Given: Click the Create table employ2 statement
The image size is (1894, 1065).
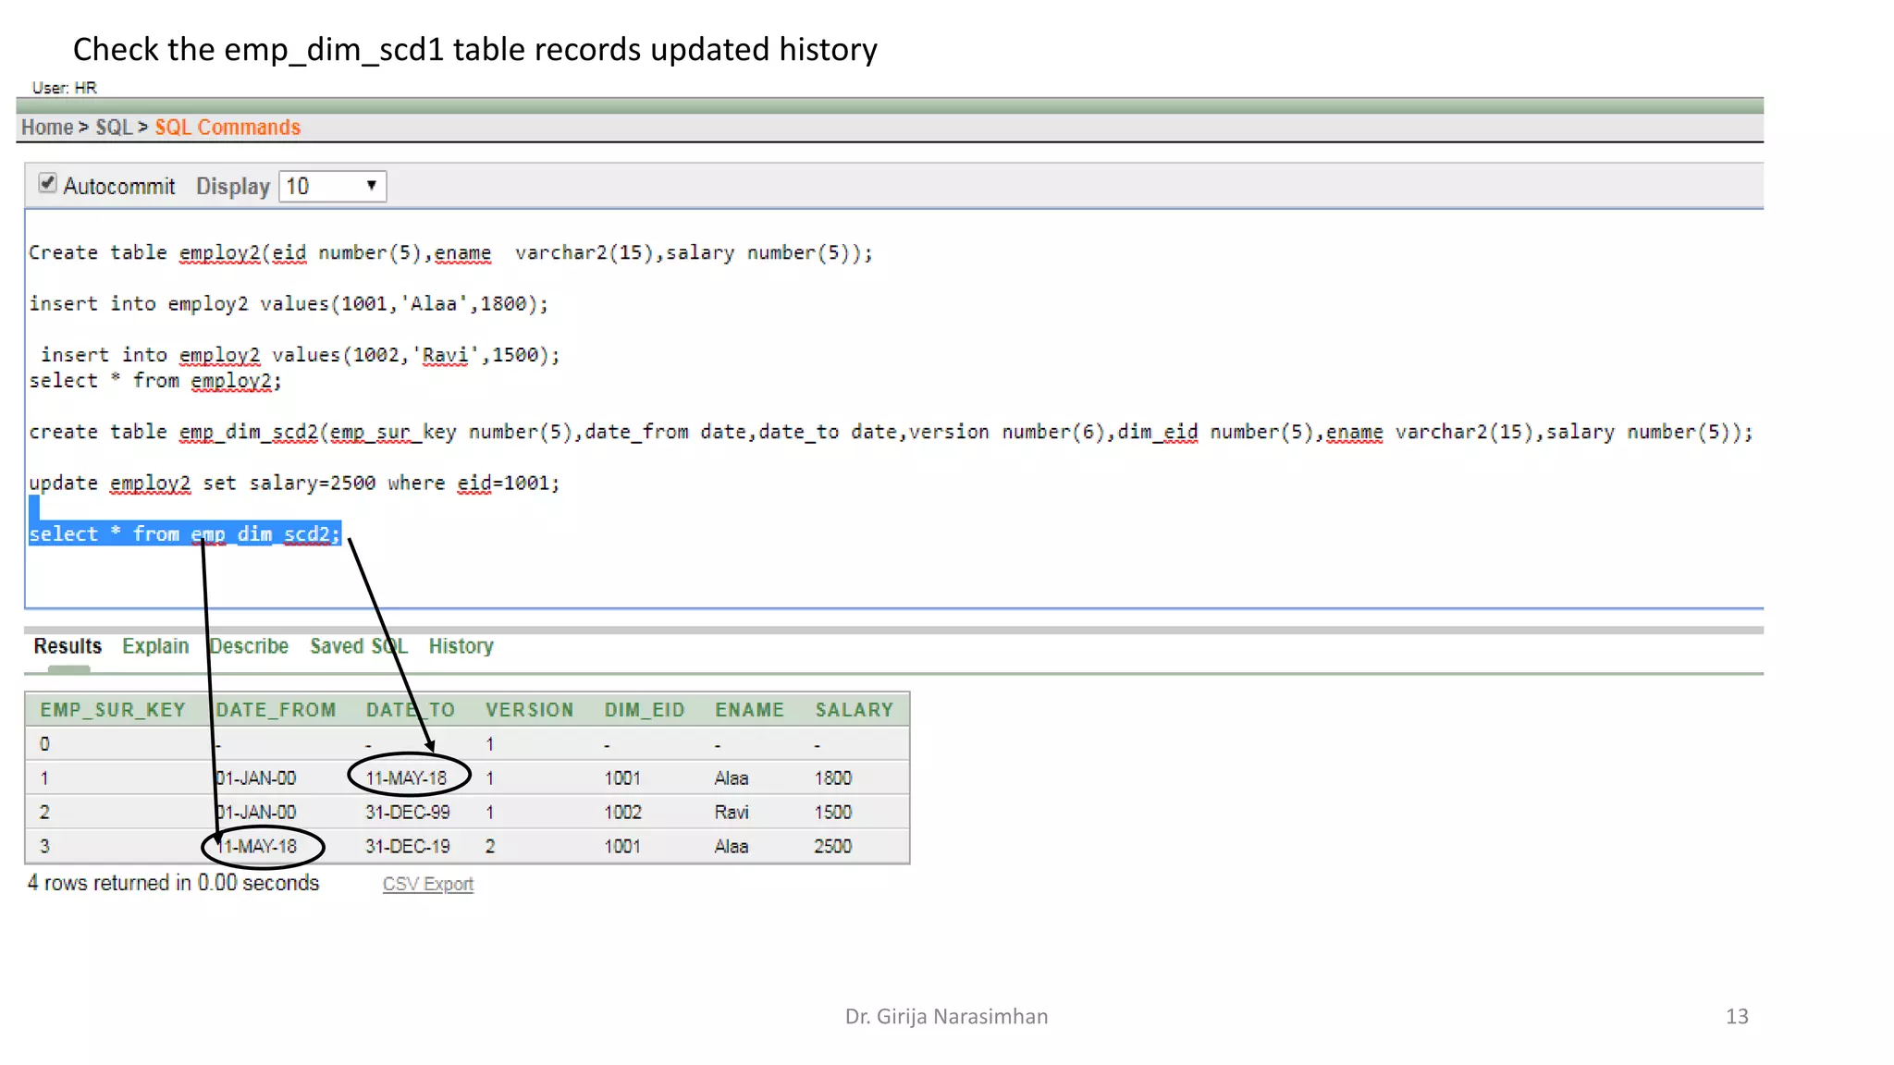Looking at the screenshot, I should 450,253.
